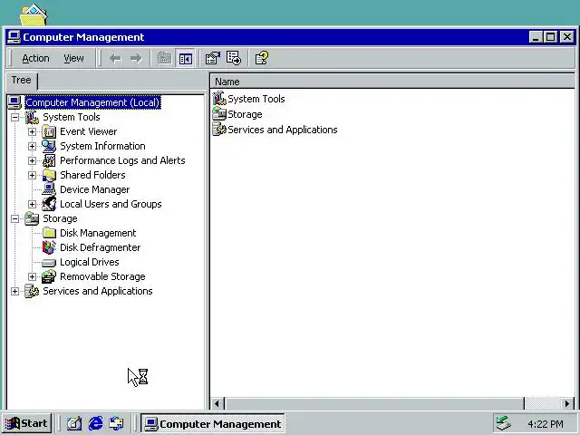Click the Performance Logs and Alerts icon

click(x=49, y=160)
